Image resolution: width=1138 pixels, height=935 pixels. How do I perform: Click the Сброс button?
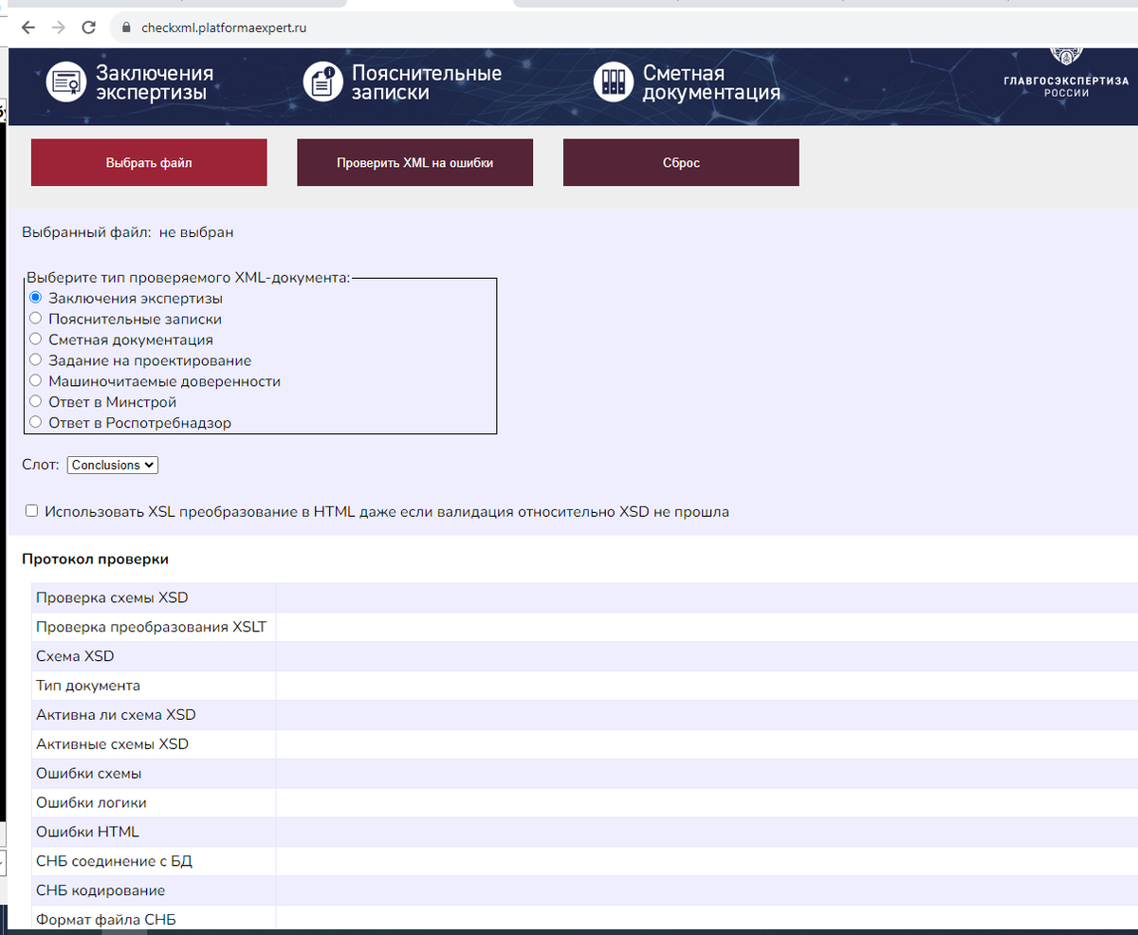coord(681,161)
